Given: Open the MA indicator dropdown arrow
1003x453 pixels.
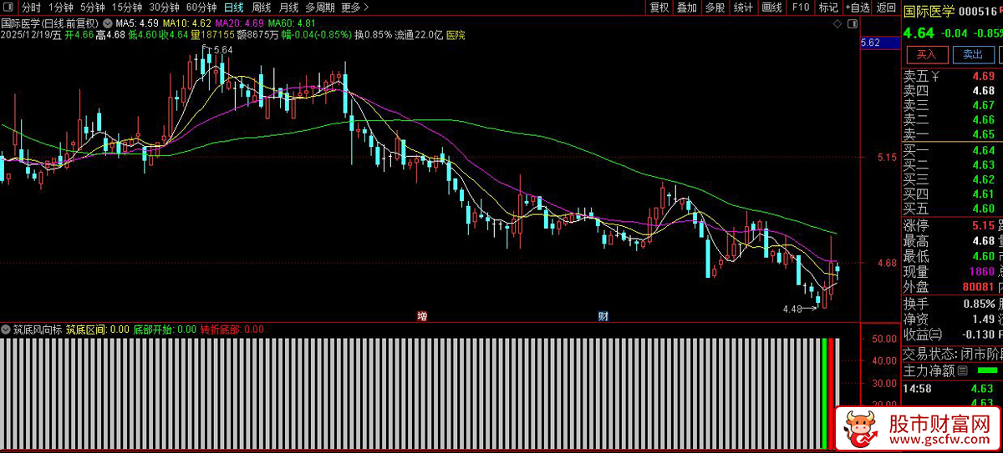Looking at the screenshot, I should tap(107, 23).
